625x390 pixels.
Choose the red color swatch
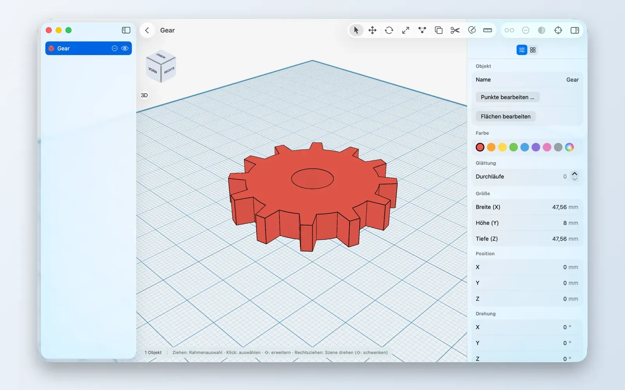coord(480,147)
